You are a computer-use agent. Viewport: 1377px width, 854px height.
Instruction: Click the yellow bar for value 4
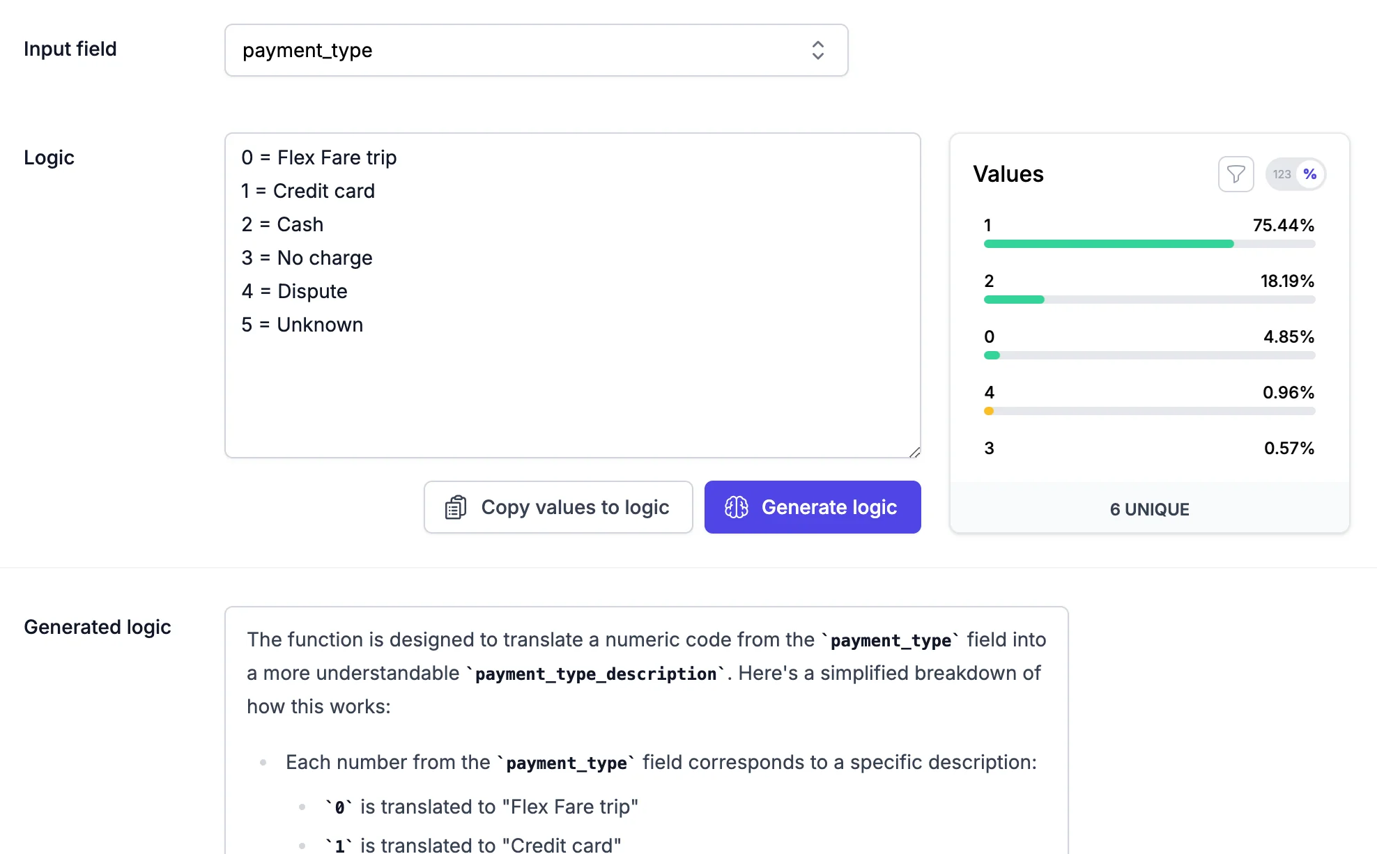(x=988, y=411)
